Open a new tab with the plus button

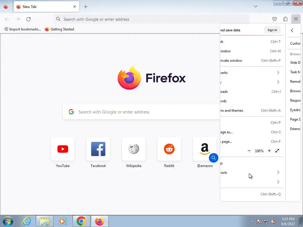click(86, 7)
